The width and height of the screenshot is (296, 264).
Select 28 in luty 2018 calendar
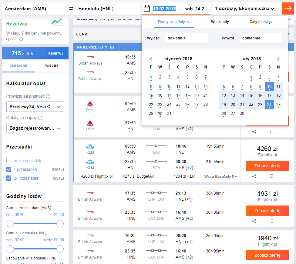pos(242,114)
